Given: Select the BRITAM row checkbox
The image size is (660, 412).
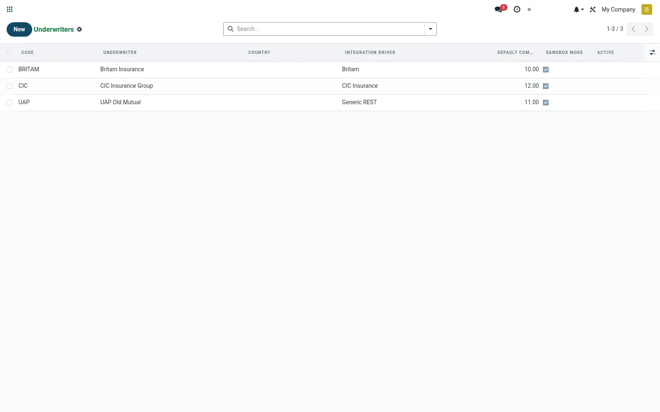Looking at the screenshot, I should (9, 70).
